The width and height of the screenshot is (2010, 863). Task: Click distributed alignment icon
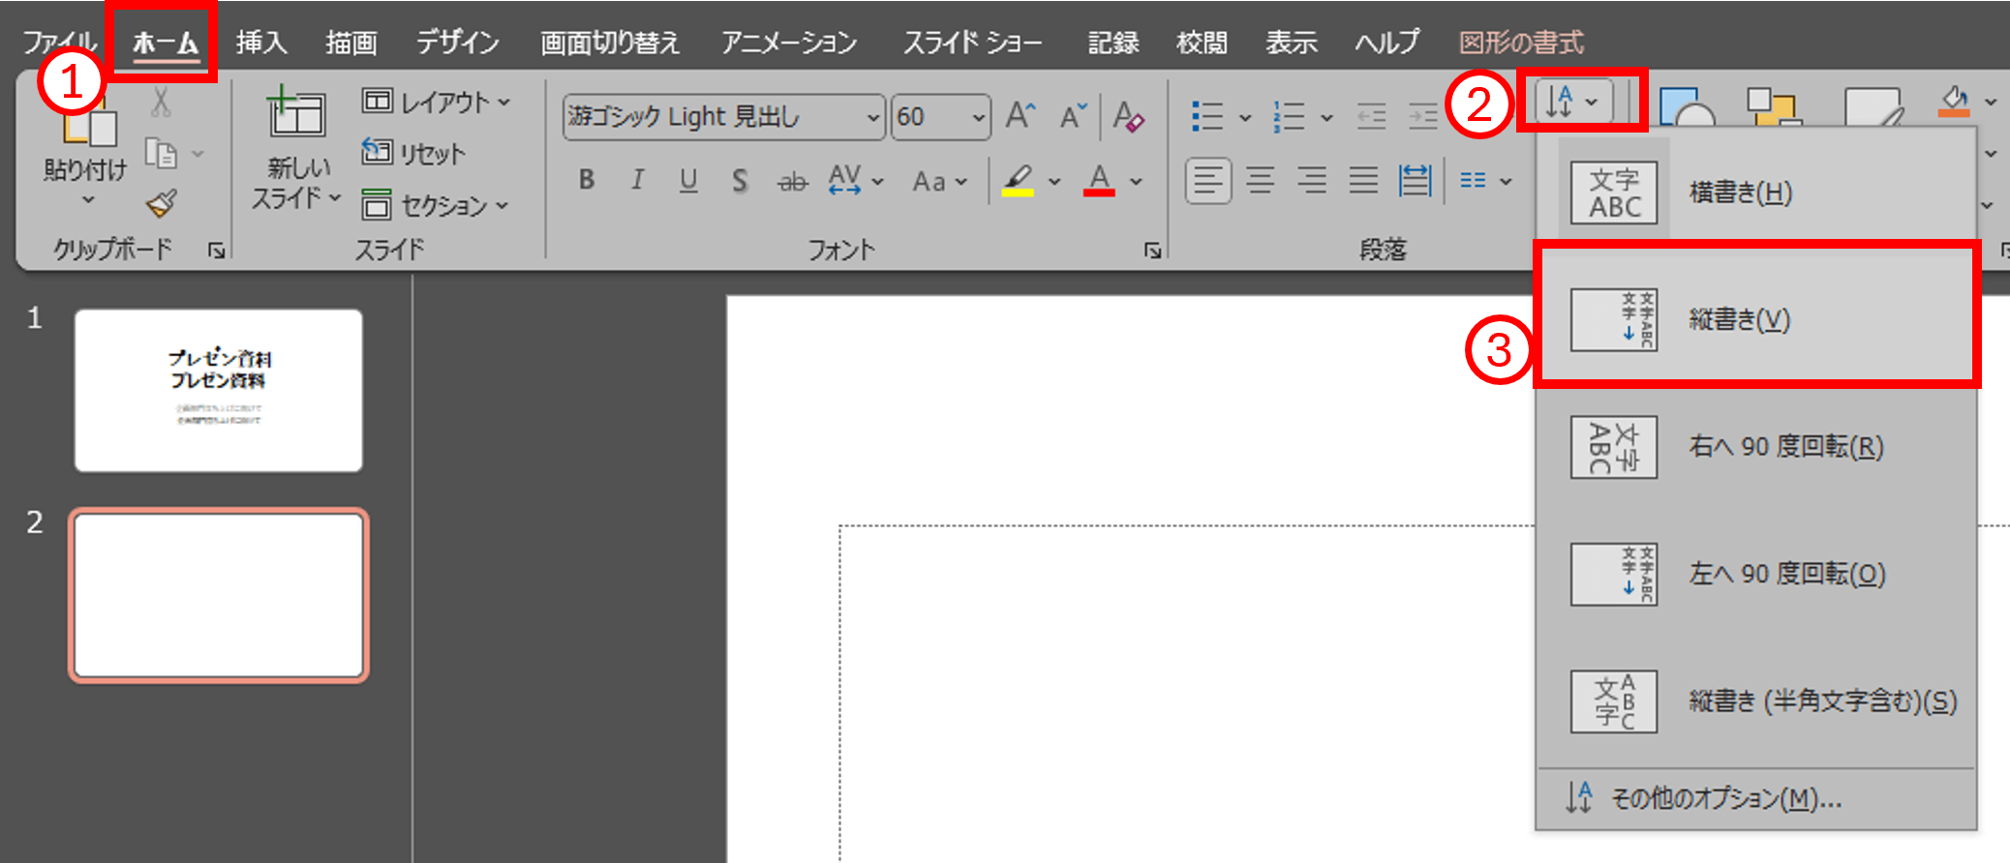[x=1415, y=180]
